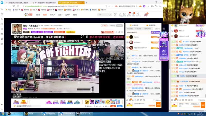Click the Windows Start orb
This screenshot has width=206, height=116.
point(3,114)
